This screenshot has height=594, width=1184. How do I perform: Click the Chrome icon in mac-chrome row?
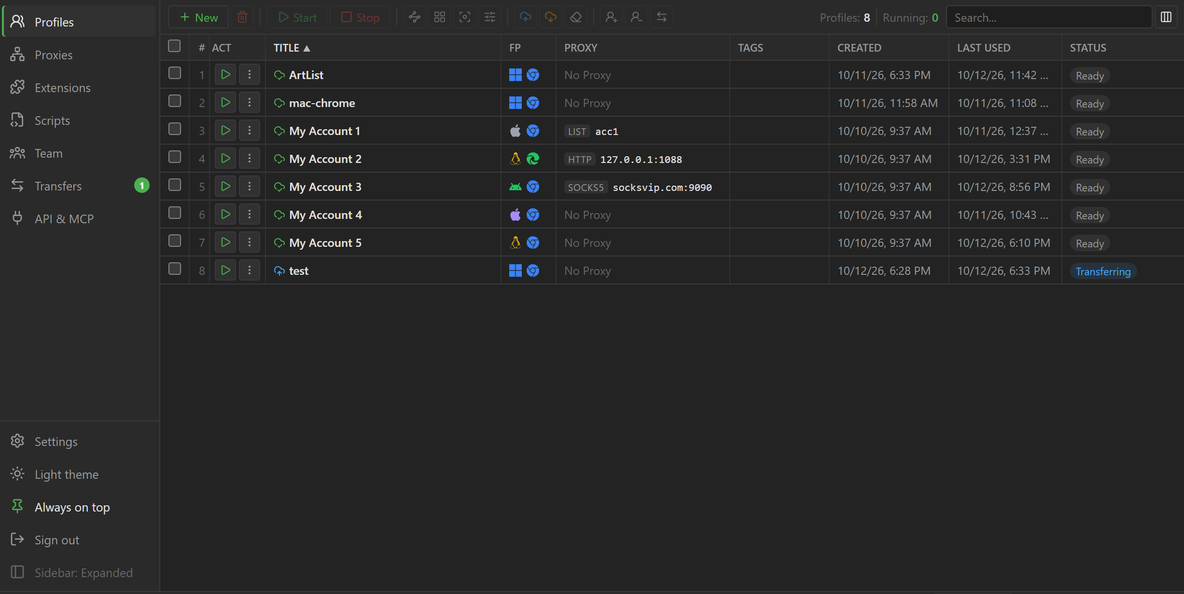click(533, 103)
